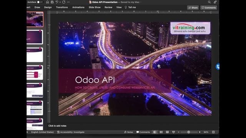Undo the last action

57,2
